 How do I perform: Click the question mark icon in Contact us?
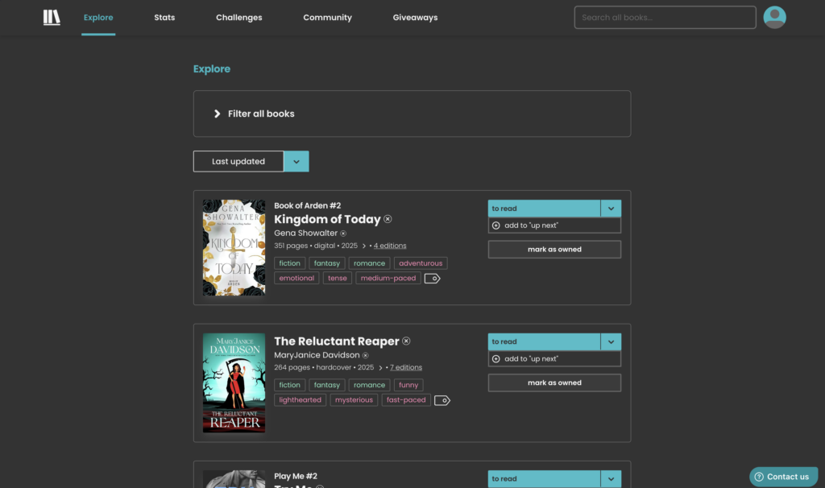click(759, 477)
